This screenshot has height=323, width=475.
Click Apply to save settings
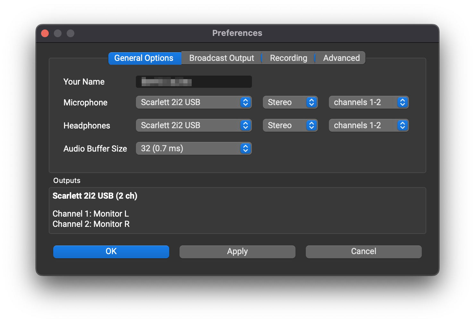tap(237, 252)
